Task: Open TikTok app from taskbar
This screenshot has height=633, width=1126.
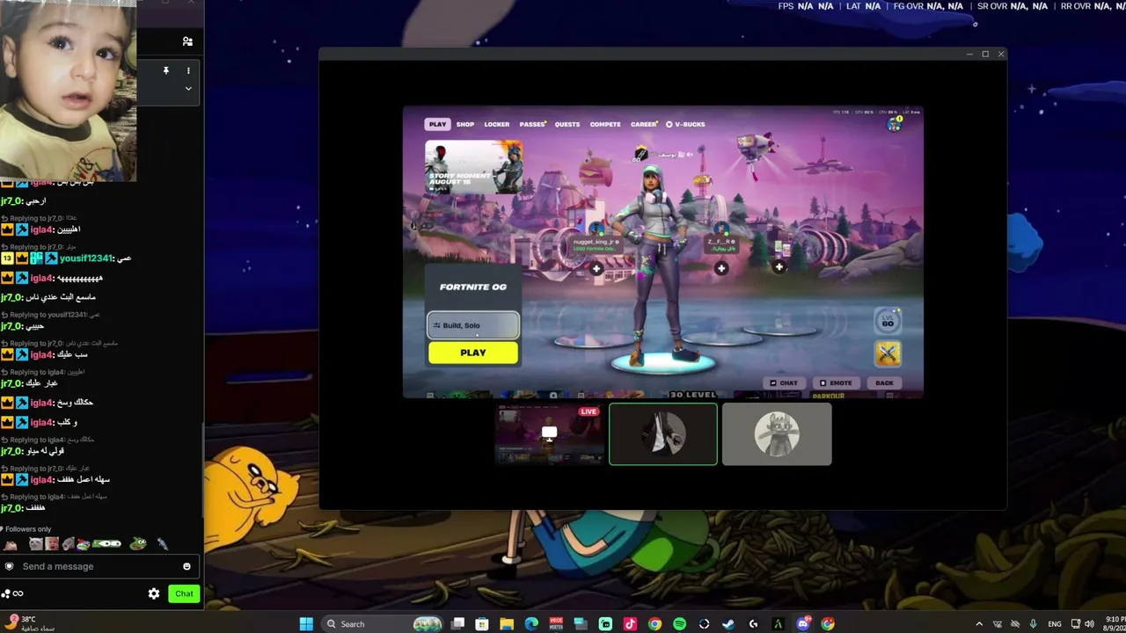Action: (x=630, y=624)
